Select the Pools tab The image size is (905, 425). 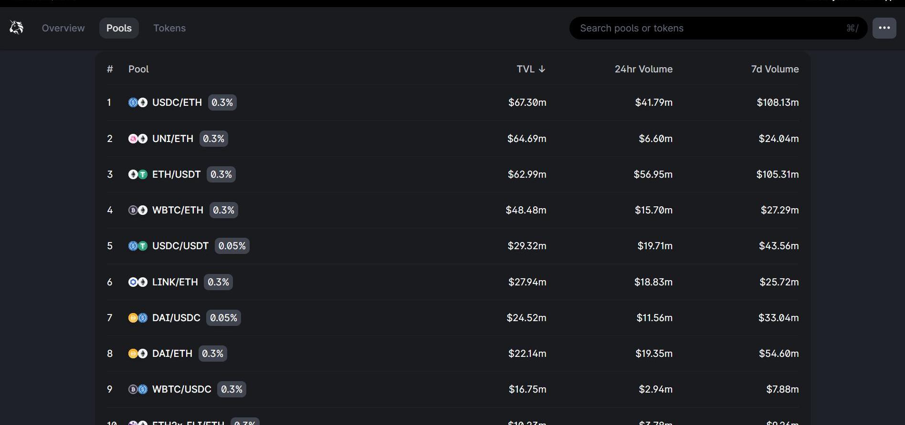tap(119, 28)
